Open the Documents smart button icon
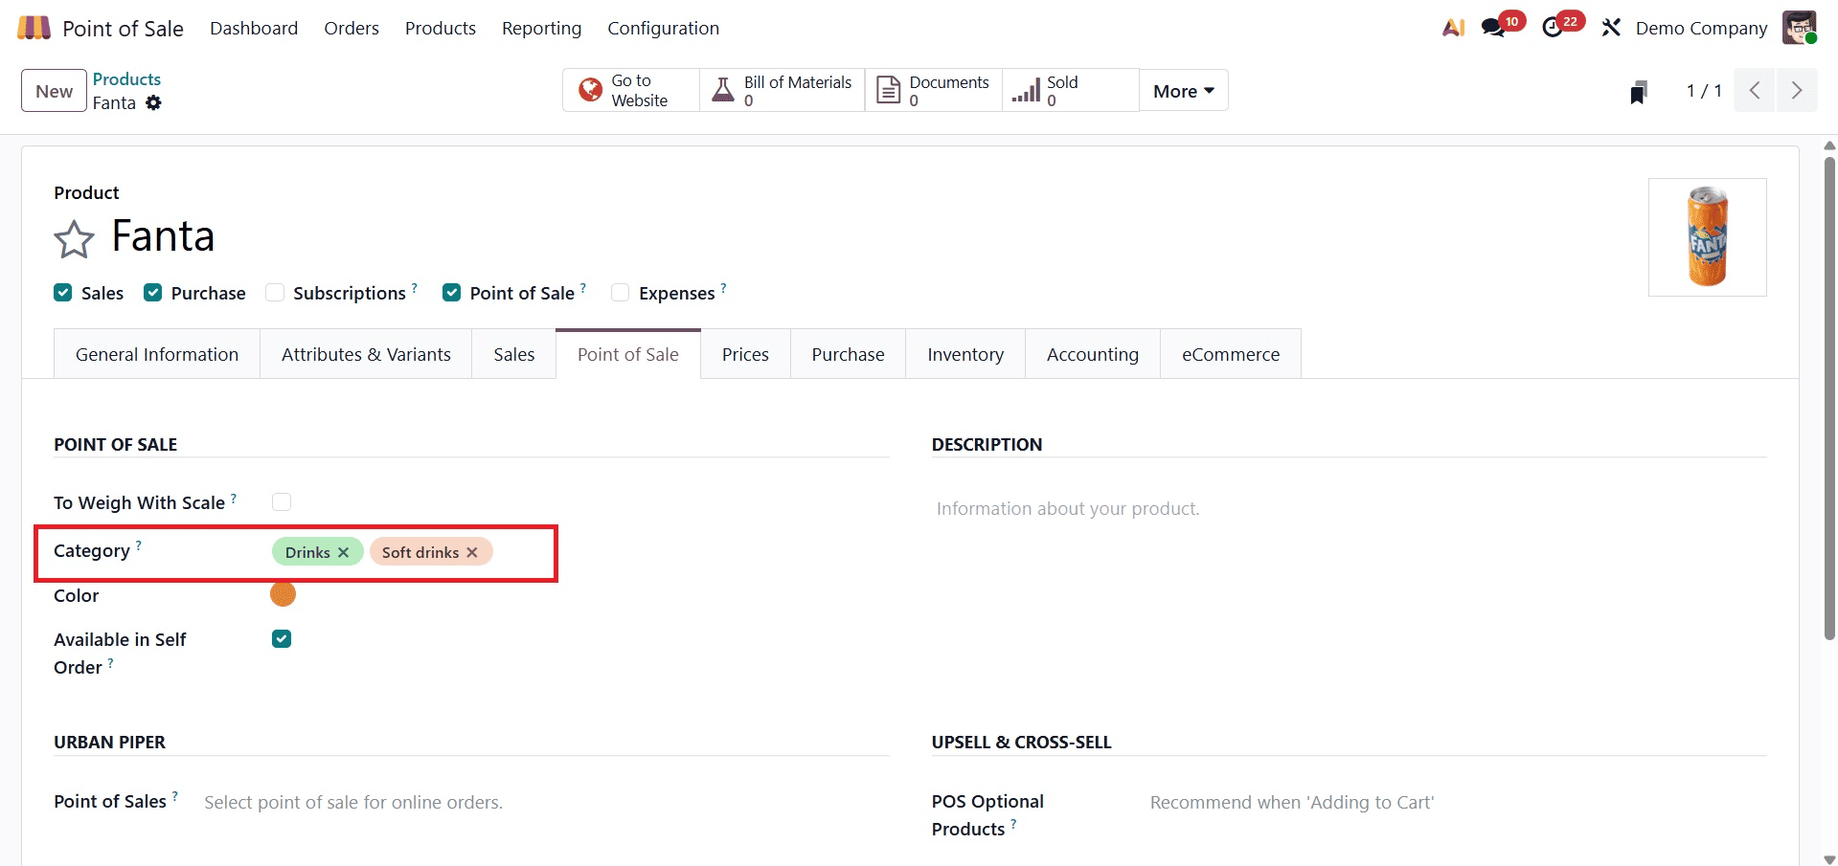This screenshot has height=866, width=1838. click(x=889, y=89)
